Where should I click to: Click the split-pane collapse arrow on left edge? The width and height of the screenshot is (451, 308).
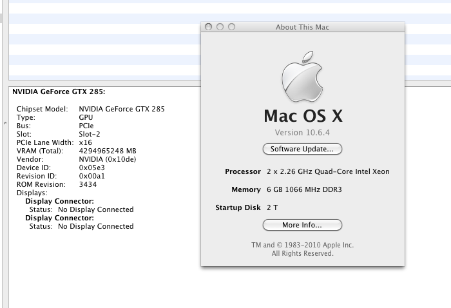point(5,123)
